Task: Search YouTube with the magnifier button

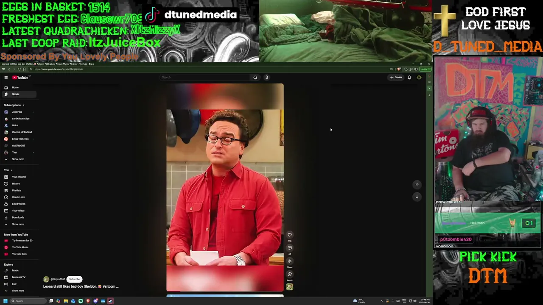Action: coord(255,78)
